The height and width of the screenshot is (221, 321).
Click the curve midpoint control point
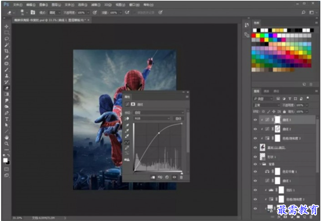(159, 133)
